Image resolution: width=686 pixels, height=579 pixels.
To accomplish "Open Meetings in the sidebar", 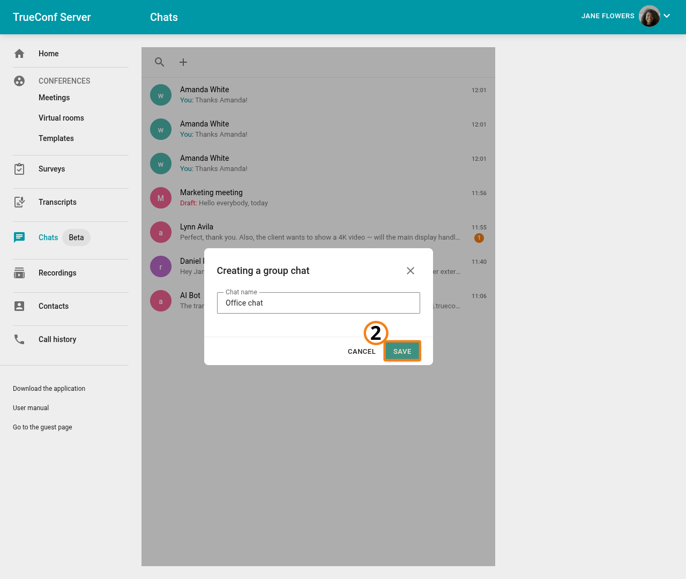I will pos(54,98).
